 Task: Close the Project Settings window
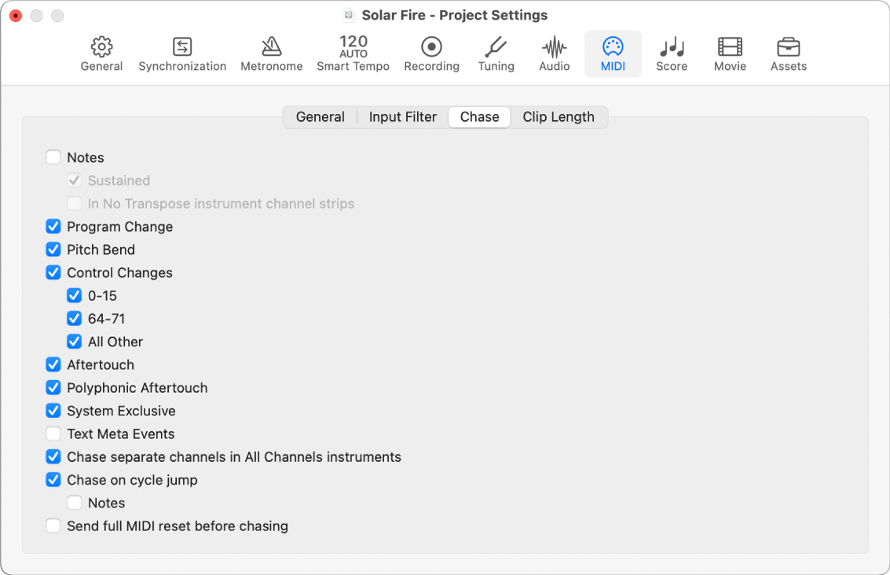click(16, 16)
